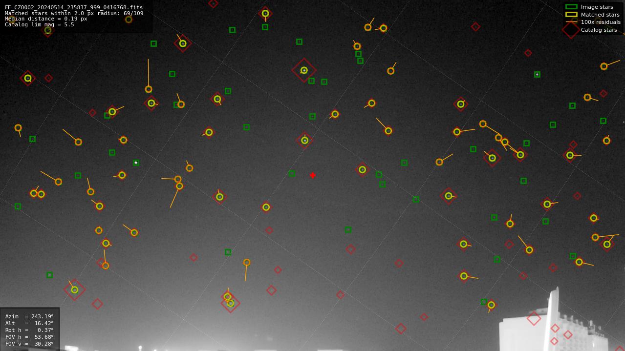Click the 'Rot h = 0.37°' value

(x=29, y=330)
